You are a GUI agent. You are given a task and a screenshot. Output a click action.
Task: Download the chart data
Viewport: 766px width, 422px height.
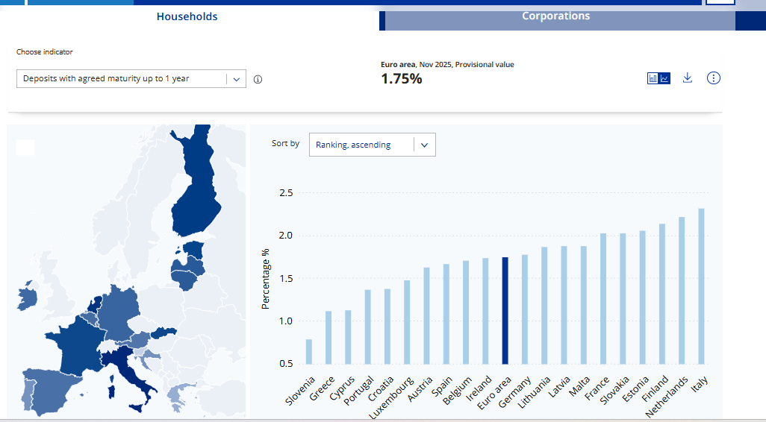[x=688, y=78]
